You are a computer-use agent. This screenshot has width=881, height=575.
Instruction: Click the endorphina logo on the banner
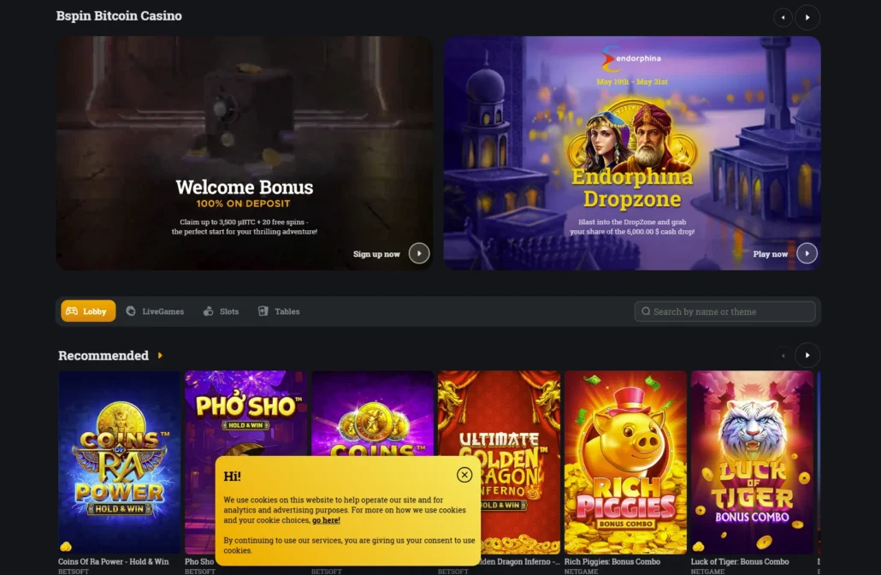[631, 58]
